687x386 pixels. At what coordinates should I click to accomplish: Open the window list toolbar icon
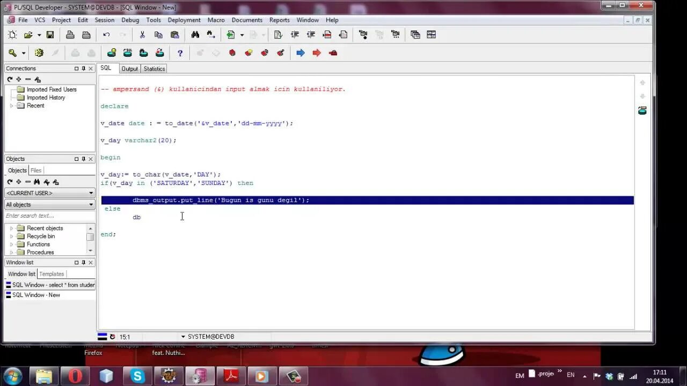point(415,35)
